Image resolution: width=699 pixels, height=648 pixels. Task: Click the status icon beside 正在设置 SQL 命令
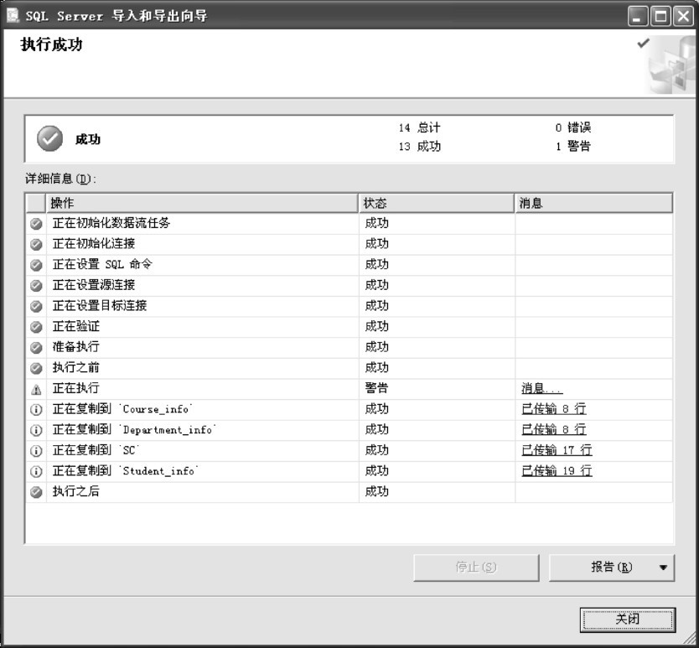(36, 265)
